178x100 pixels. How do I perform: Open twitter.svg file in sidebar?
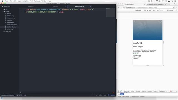pyautogui.click(x=10, y=29)
